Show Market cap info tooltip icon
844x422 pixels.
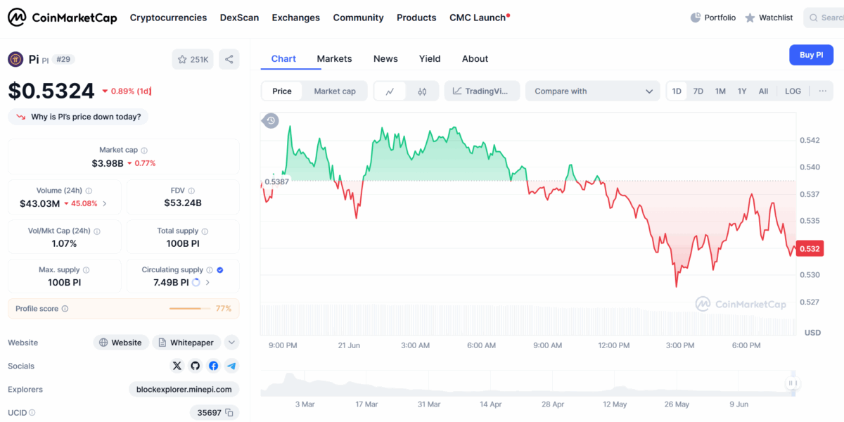click(144, 151)
